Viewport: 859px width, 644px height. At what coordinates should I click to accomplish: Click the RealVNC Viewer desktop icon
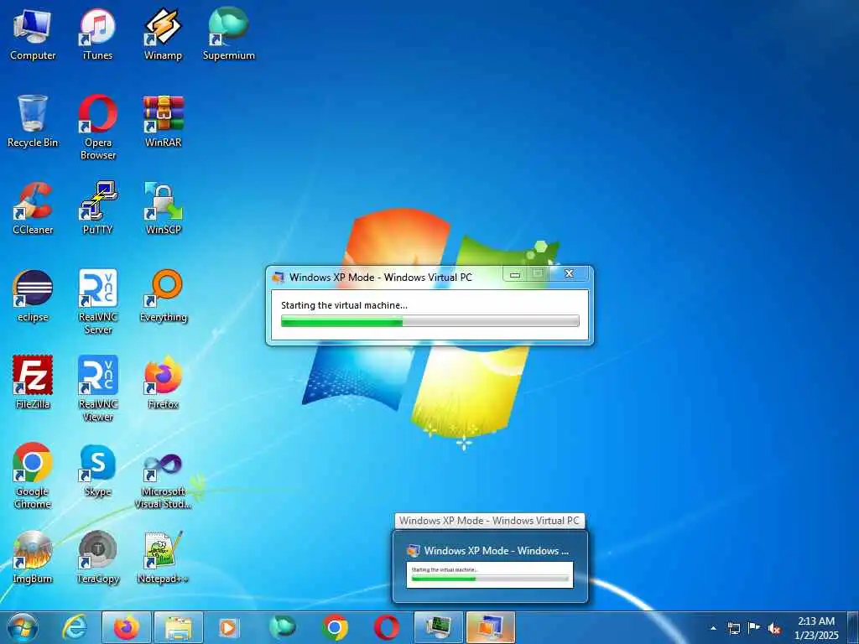tap(97, 389)
